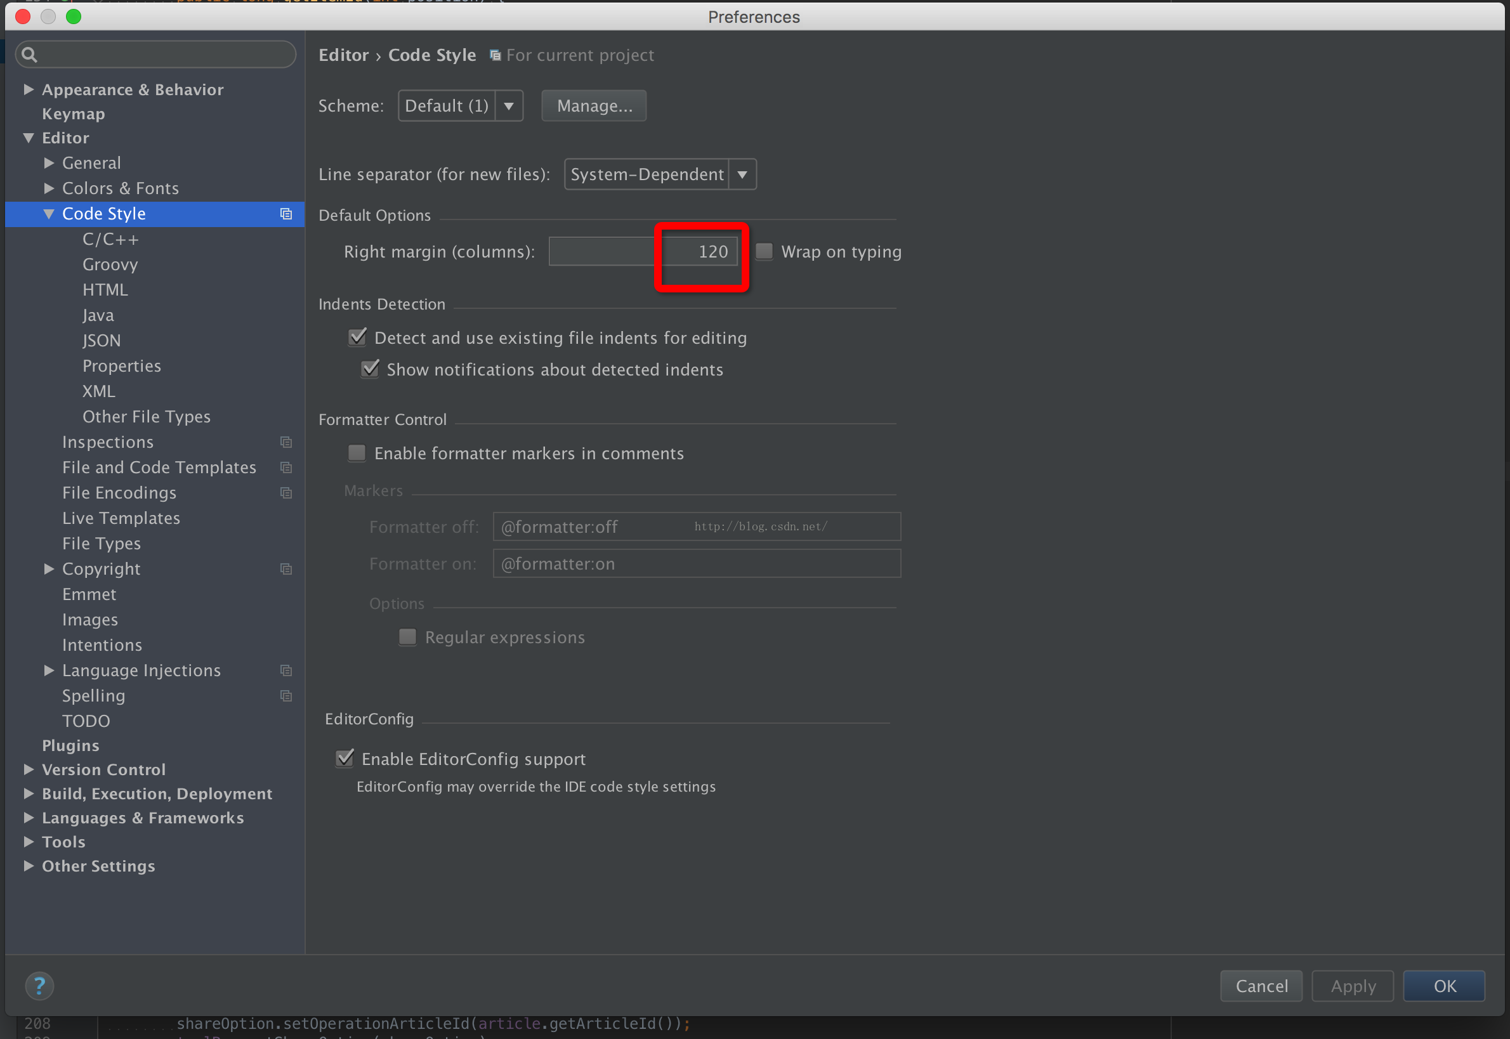This screenshot has width=1510, height=1039.
Task: Open HTML code style settings
Action: coord(105,290)
